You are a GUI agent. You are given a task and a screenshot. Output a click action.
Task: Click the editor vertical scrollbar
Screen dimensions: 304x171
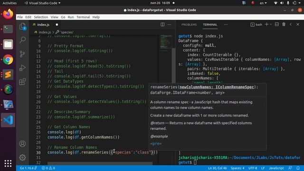(173, 65)
